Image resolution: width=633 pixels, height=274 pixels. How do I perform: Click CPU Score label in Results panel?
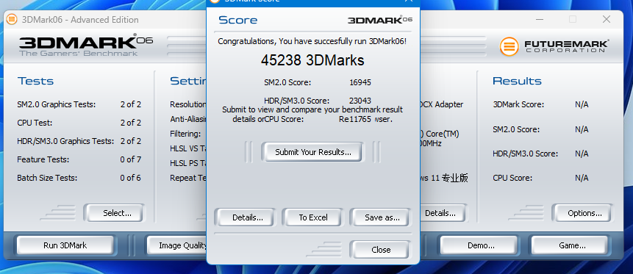(512, 178)
